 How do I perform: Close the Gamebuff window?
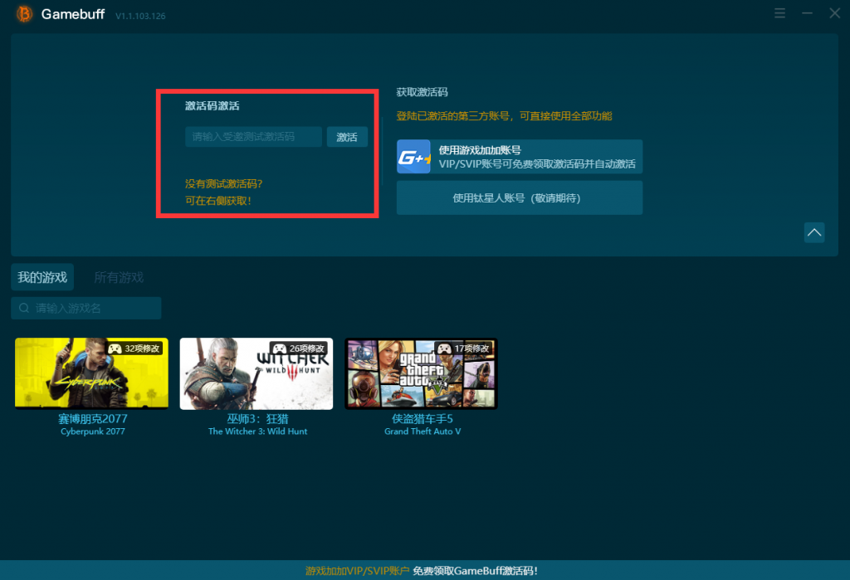click(835, 13)
